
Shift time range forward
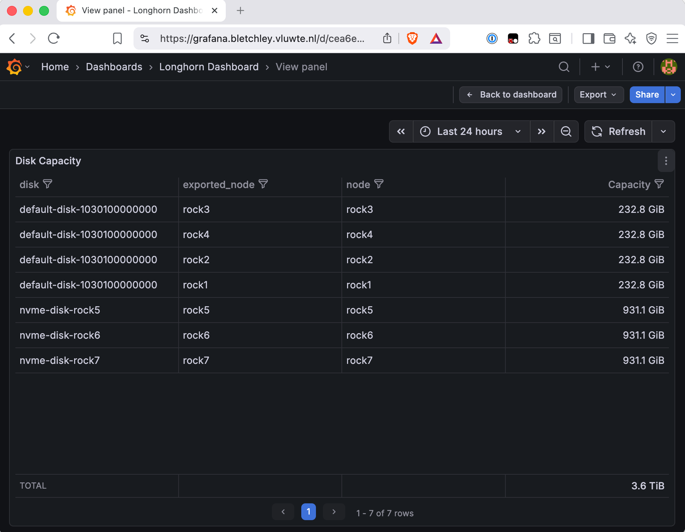[x=542, y=131]
